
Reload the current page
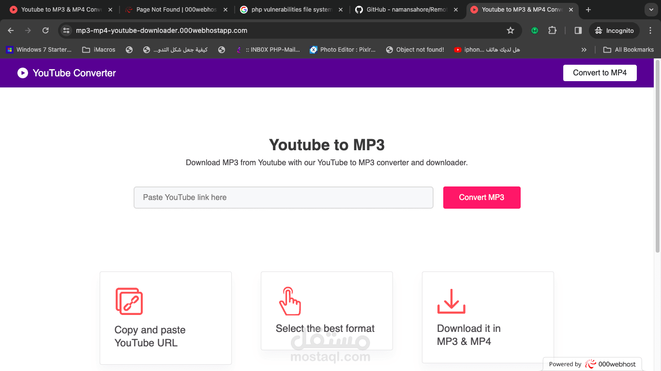(x=45, y=30)
